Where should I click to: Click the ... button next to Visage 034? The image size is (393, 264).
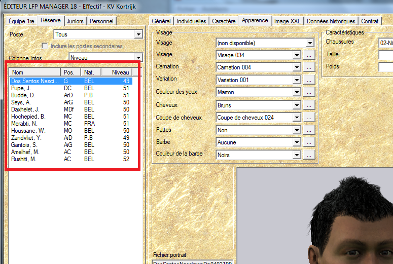coord(309,55)
